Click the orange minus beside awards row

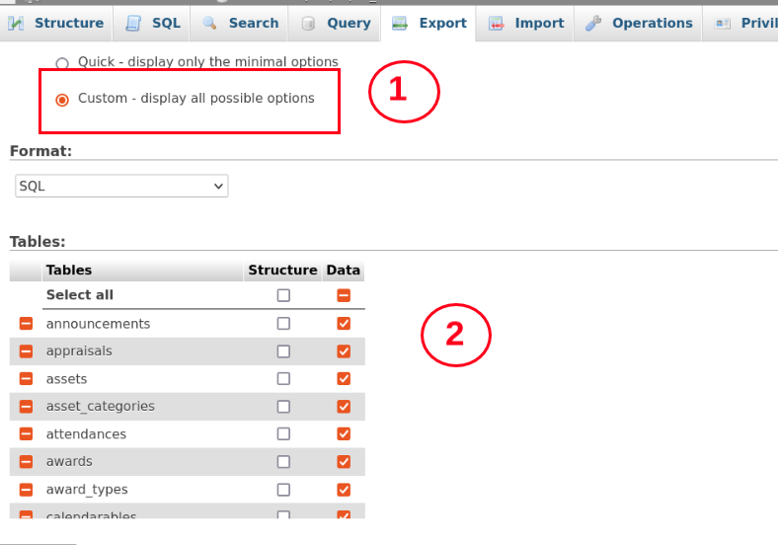coord(26,462)
